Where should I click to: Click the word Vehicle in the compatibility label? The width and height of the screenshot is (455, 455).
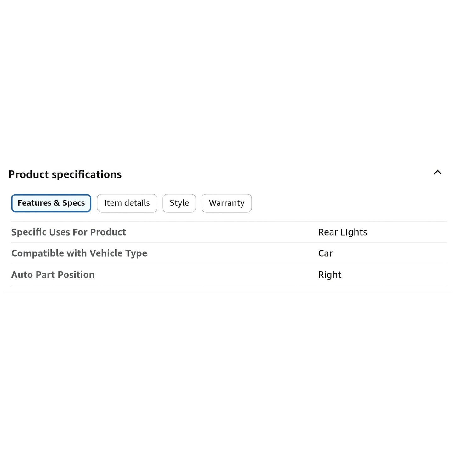pyautogui.click(x=105, y=253)
